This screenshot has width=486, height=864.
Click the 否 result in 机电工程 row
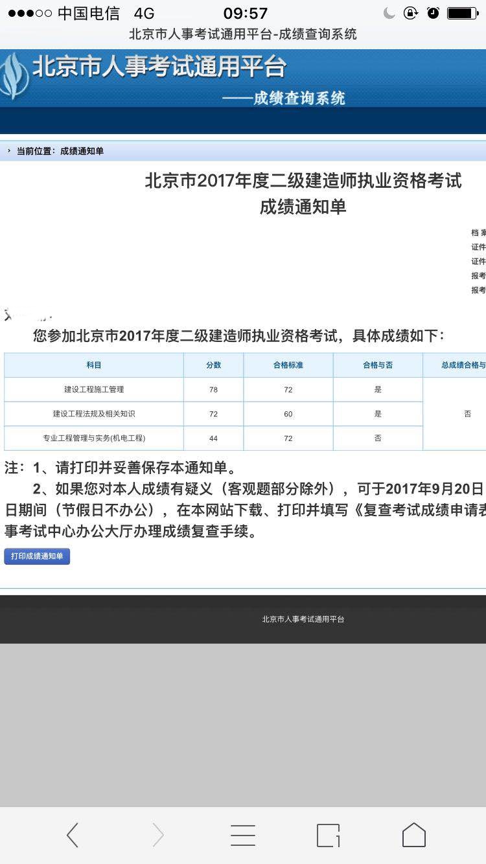click(378, 438)
